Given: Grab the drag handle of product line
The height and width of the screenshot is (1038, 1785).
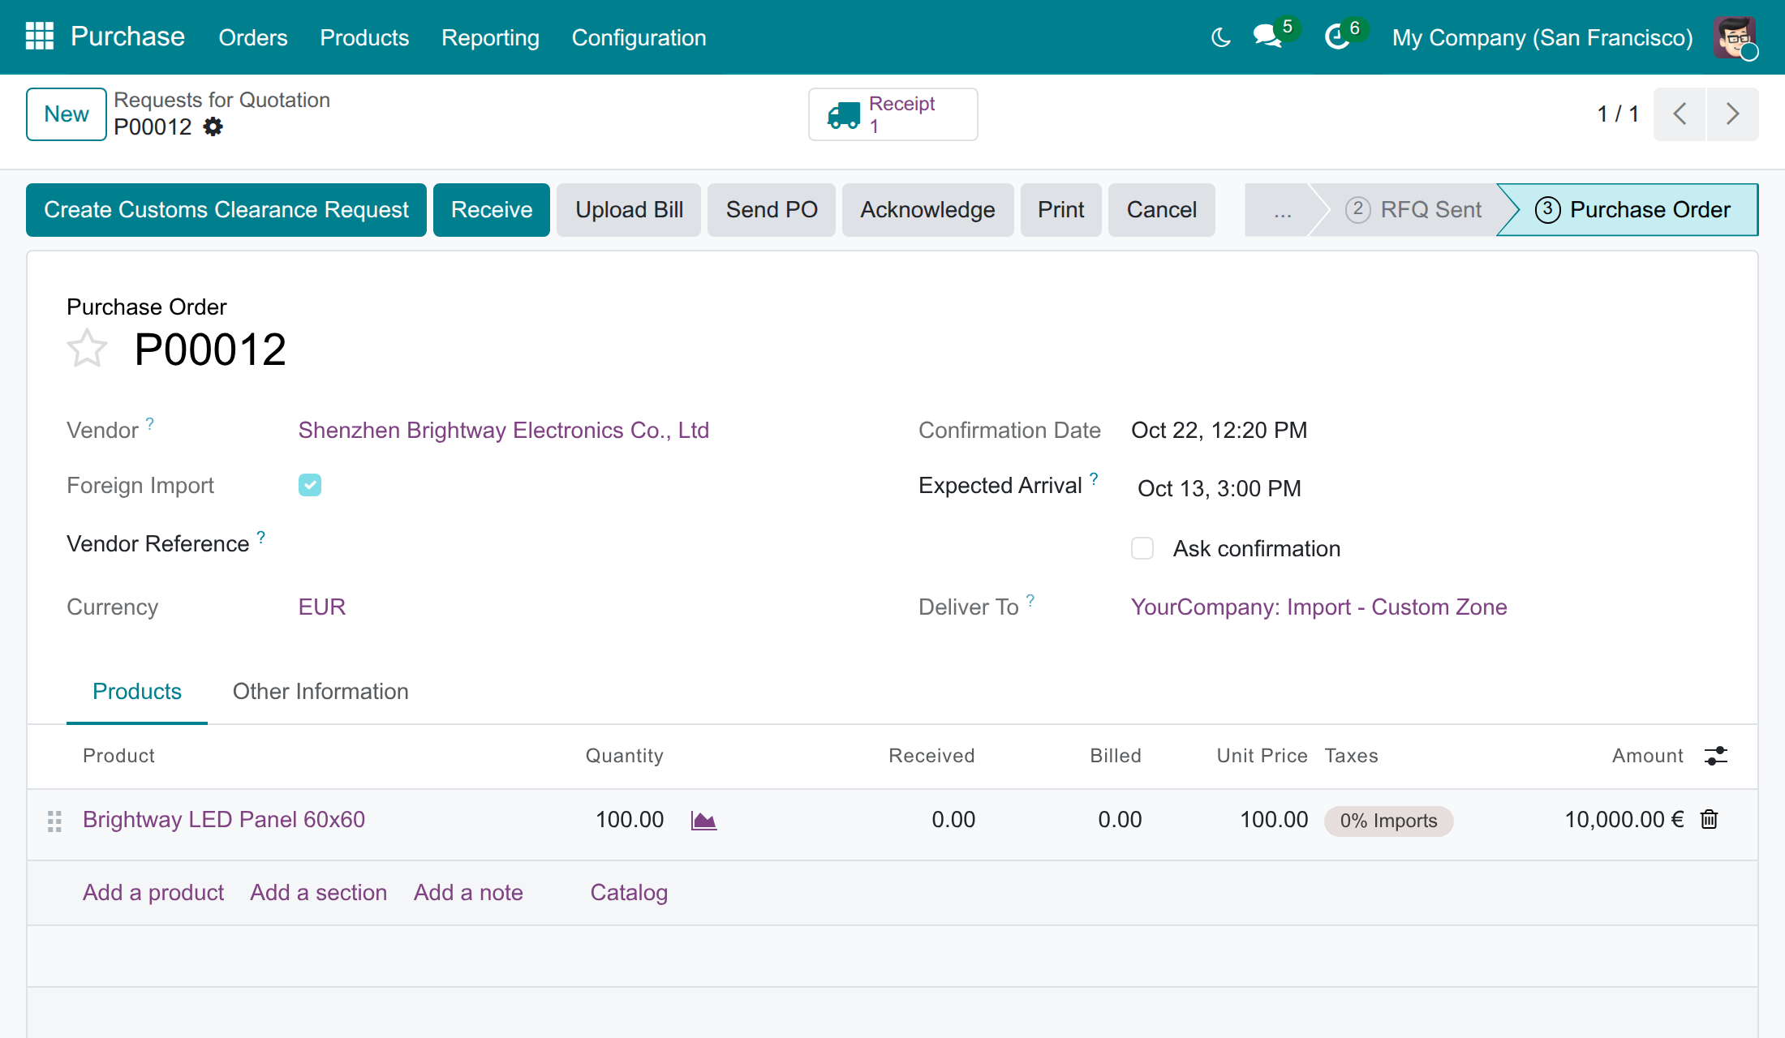Looking at the screenshot, I should click(54, 821).
